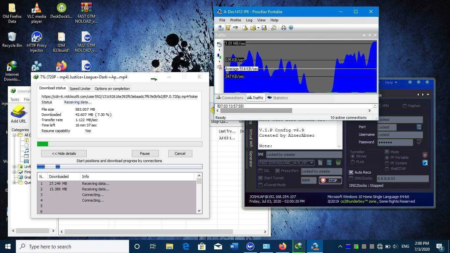Click the traffic clock icon beside the graph
This screenshot has width=450, height=253.
(219, 44)
